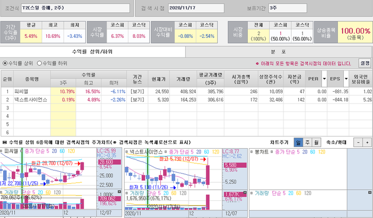The image size is (373, 218).
Task: Click the 자본금 column header
Action: [x=294, y=79]
